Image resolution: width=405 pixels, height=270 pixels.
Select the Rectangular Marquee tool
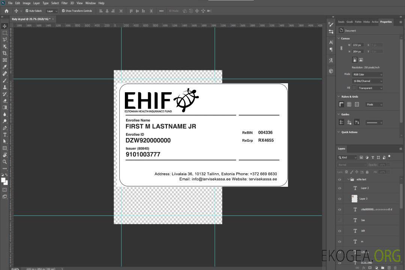point(4,33)
